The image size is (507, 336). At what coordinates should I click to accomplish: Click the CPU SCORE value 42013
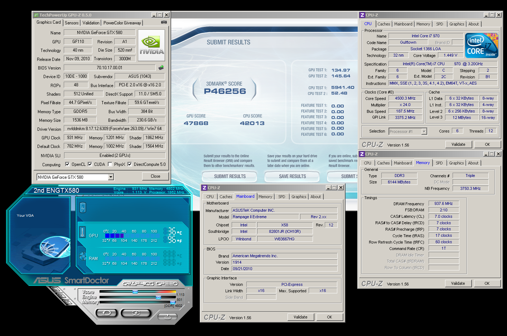coord(252,123)
